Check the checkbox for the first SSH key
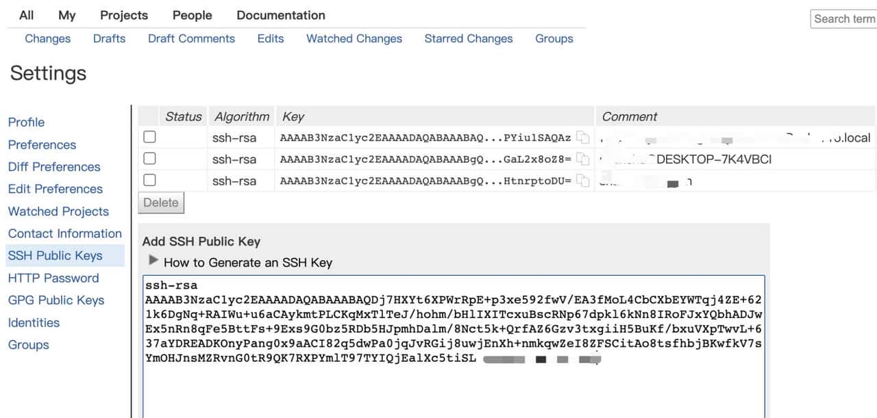This screenshot has height=418, width=877. point(149,137)
